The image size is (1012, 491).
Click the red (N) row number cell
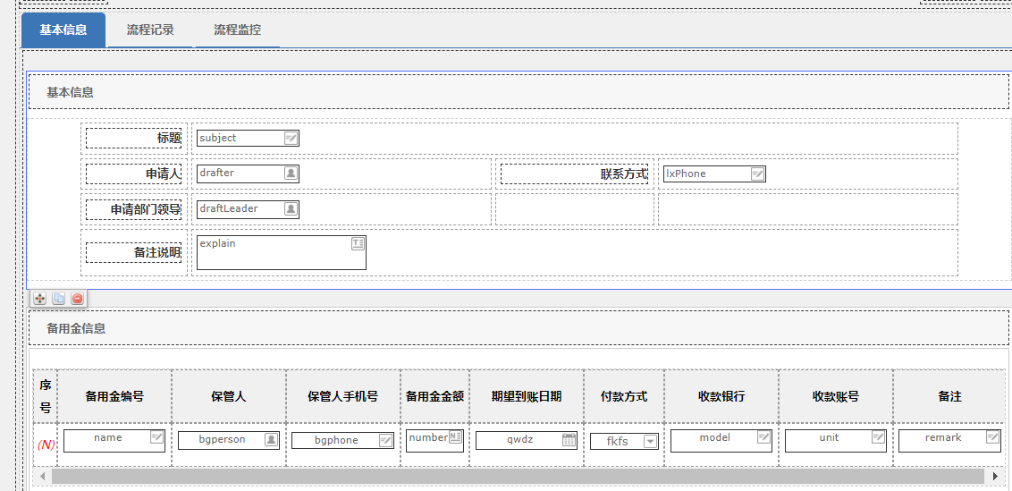click(x=46, y=444)
